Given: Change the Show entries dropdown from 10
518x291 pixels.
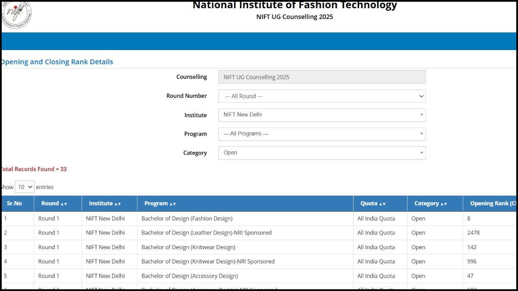Looking at the screenshot, I should tap(25, 187).
